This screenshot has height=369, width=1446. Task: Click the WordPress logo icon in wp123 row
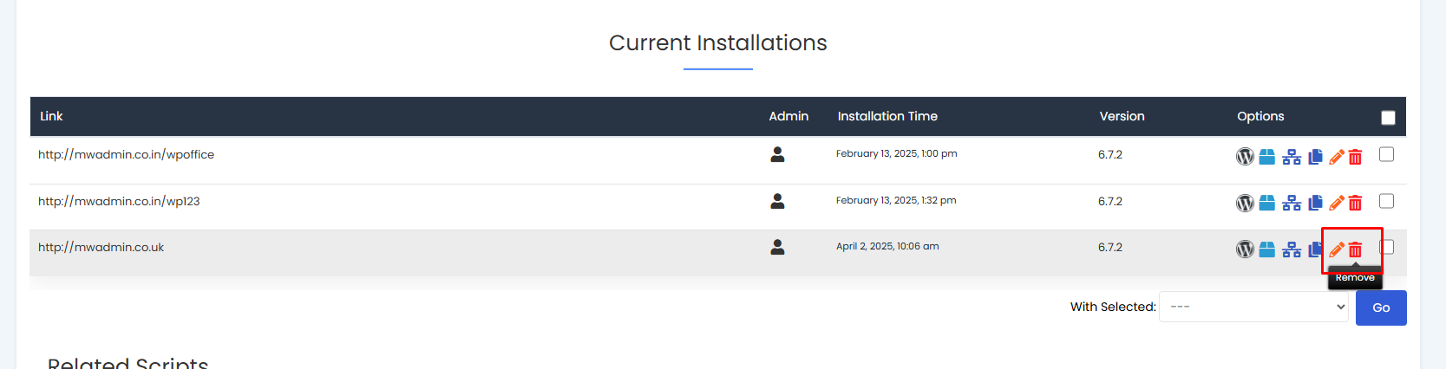coord(1245,204)
